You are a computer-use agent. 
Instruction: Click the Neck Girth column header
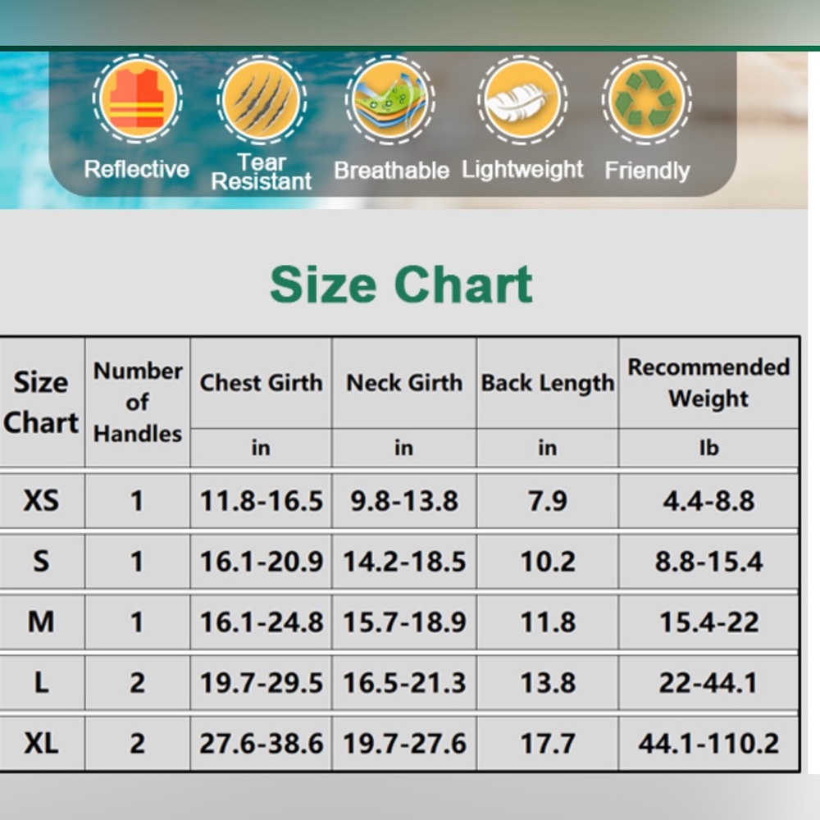click(404, 383)
